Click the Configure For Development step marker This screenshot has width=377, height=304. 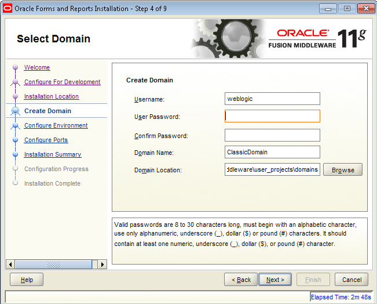(16, 82)
